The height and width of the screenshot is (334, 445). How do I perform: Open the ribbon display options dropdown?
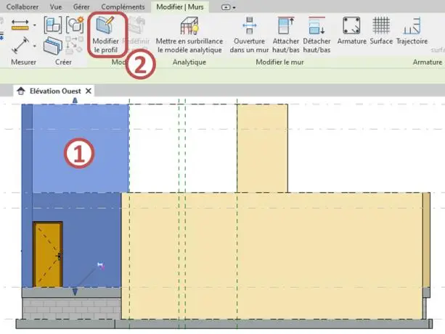(228, 7)
